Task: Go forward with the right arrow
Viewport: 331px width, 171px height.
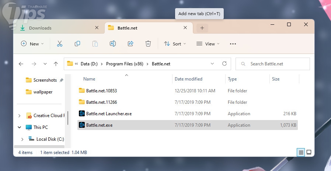Action: (34, 64)
